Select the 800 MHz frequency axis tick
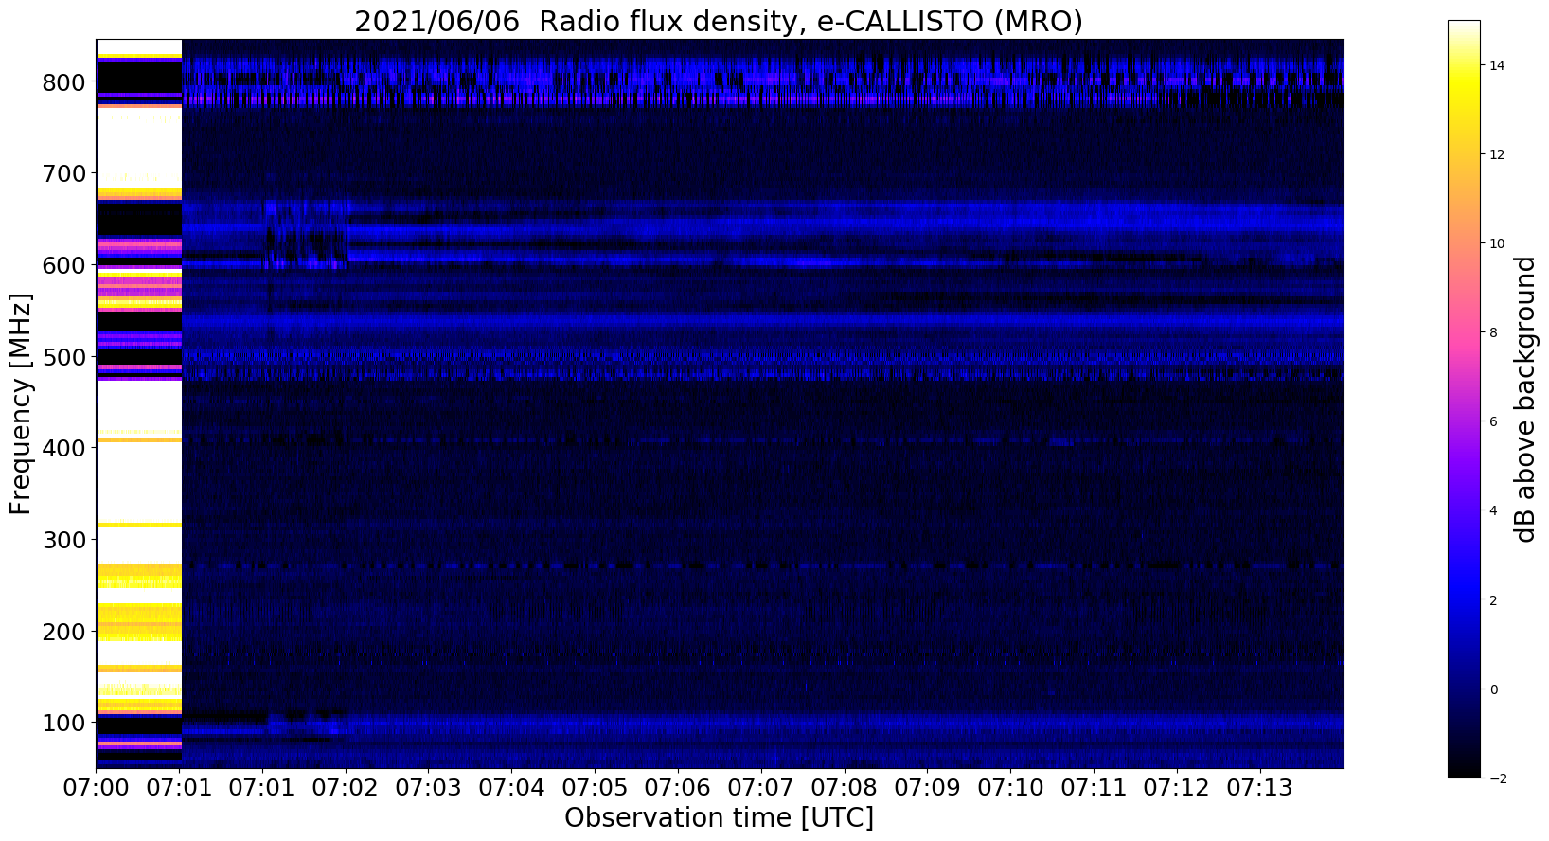Screen dimensions: 1549x841 pyautogui.click(x=65, y=82)
